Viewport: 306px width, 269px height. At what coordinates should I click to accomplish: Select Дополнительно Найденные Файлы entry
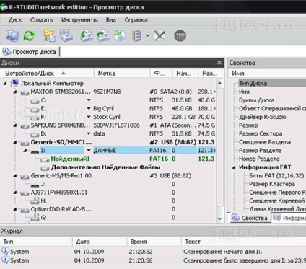click(105, 167)
